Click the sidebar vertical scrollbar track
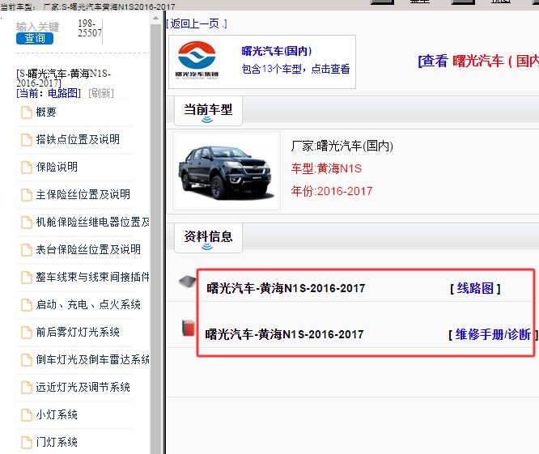539x454 pixels. click(155, 239)
